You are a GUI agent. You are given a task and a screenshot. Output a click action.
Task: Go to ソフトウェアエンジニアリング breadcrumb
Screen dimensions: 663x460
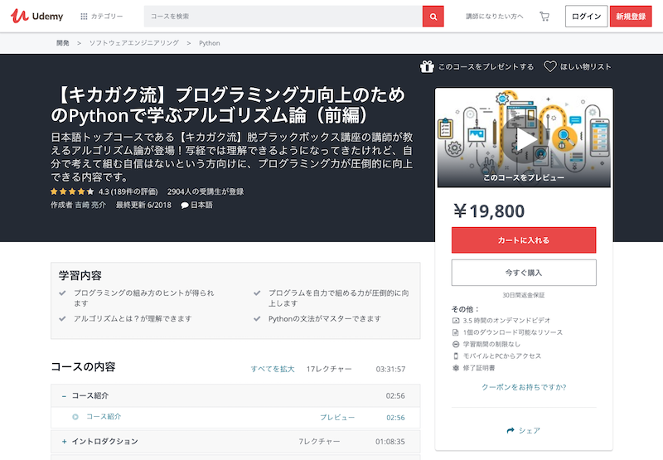point(134,43)
